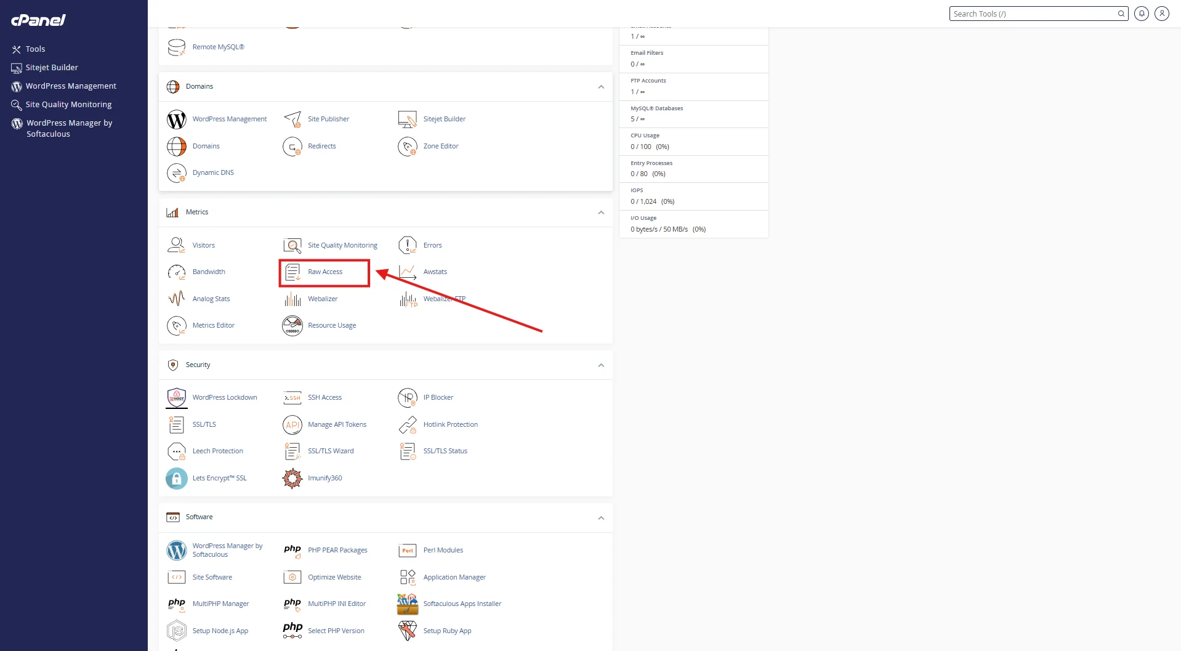Viewport: 1181px width, 651px height.
Task: Open the Lets Encrypt SSL padlock icon
Action: pos(177,478)
